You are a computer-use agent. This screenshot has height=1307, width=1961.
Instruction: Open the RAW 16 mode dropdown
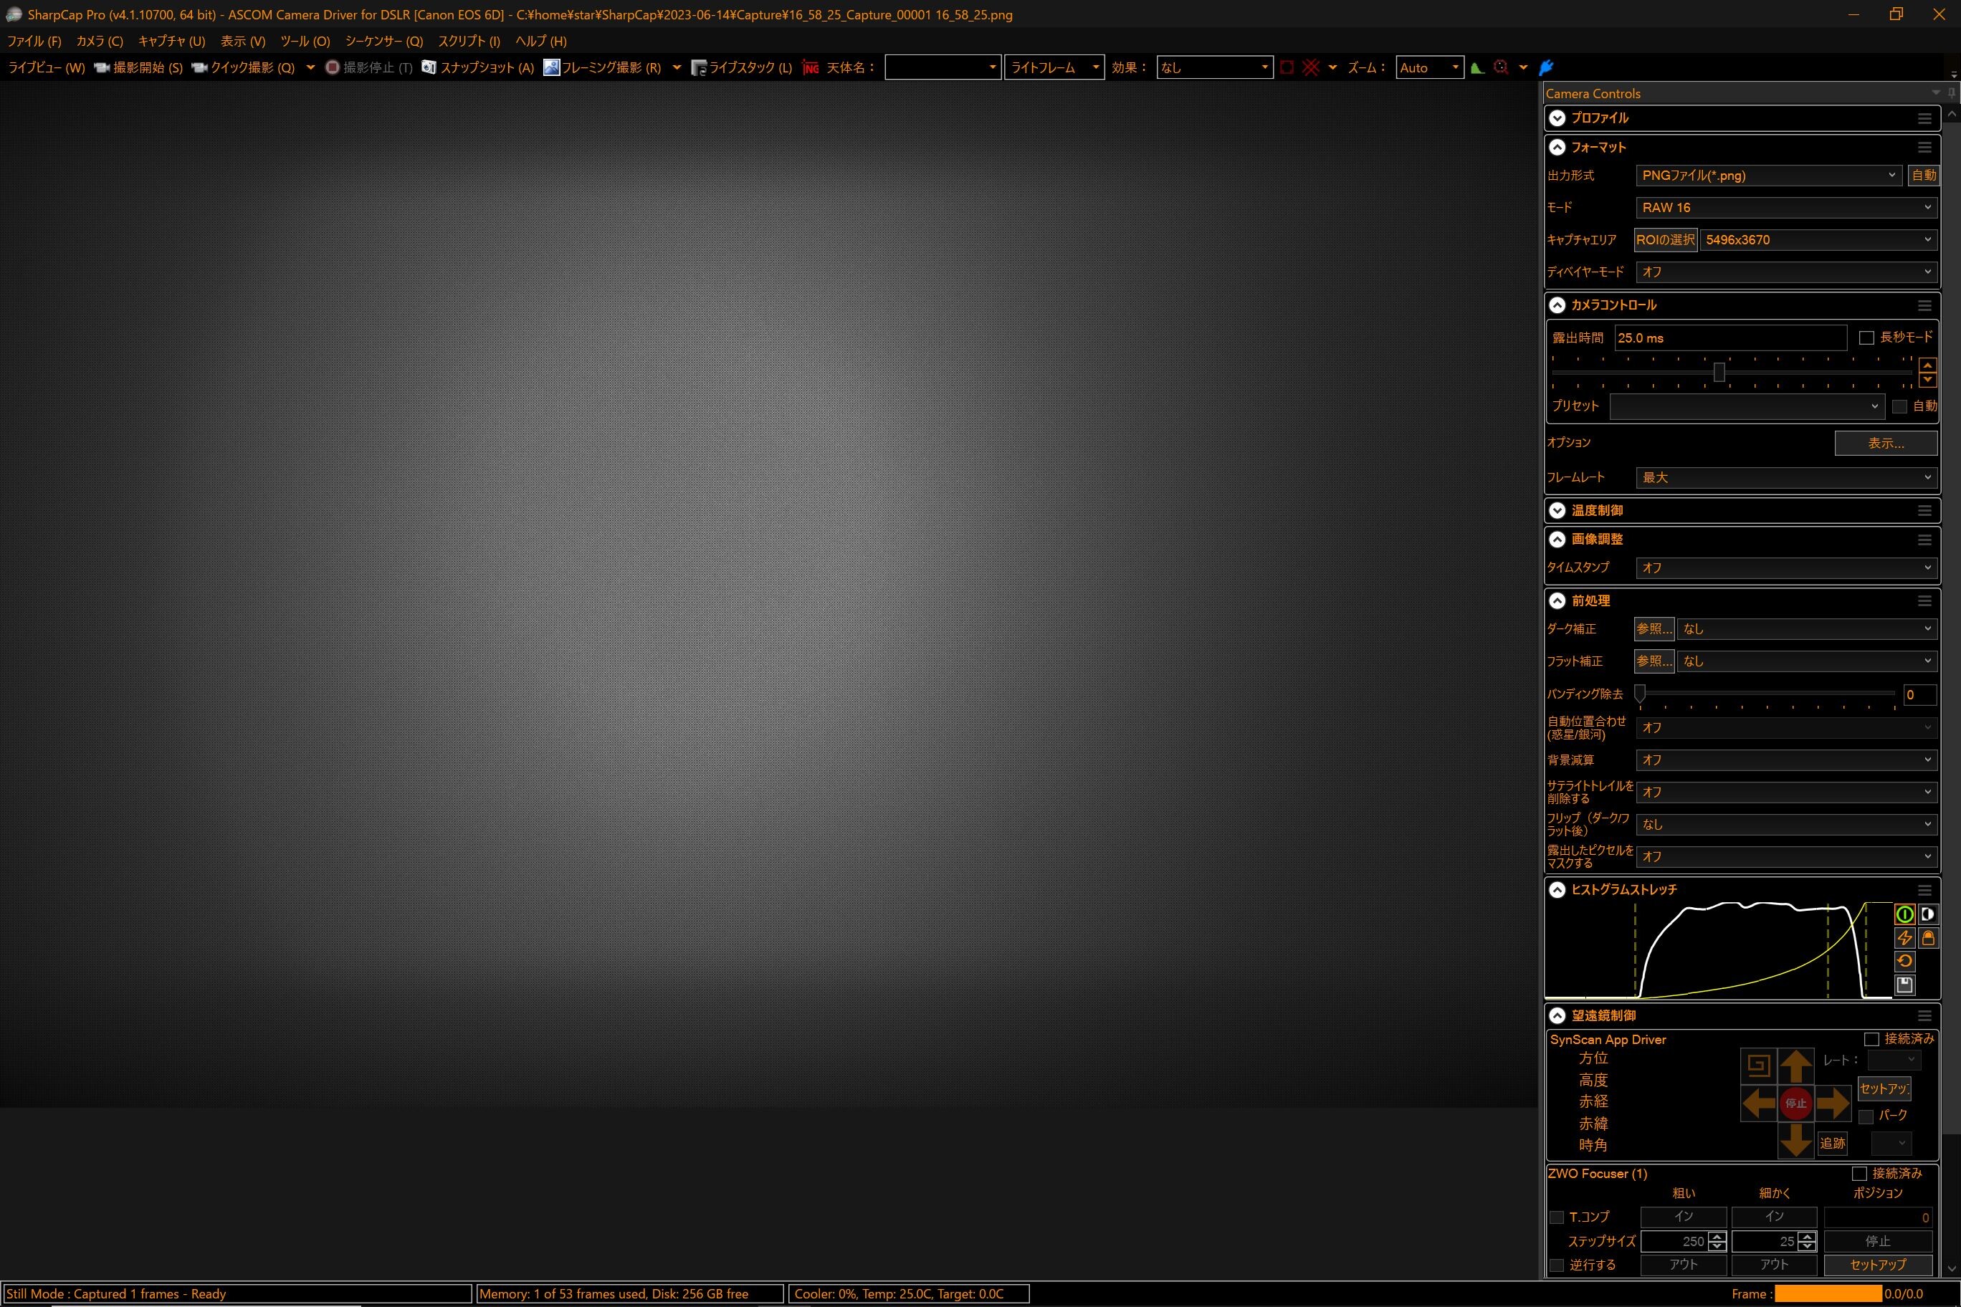tap(1785, 208)
